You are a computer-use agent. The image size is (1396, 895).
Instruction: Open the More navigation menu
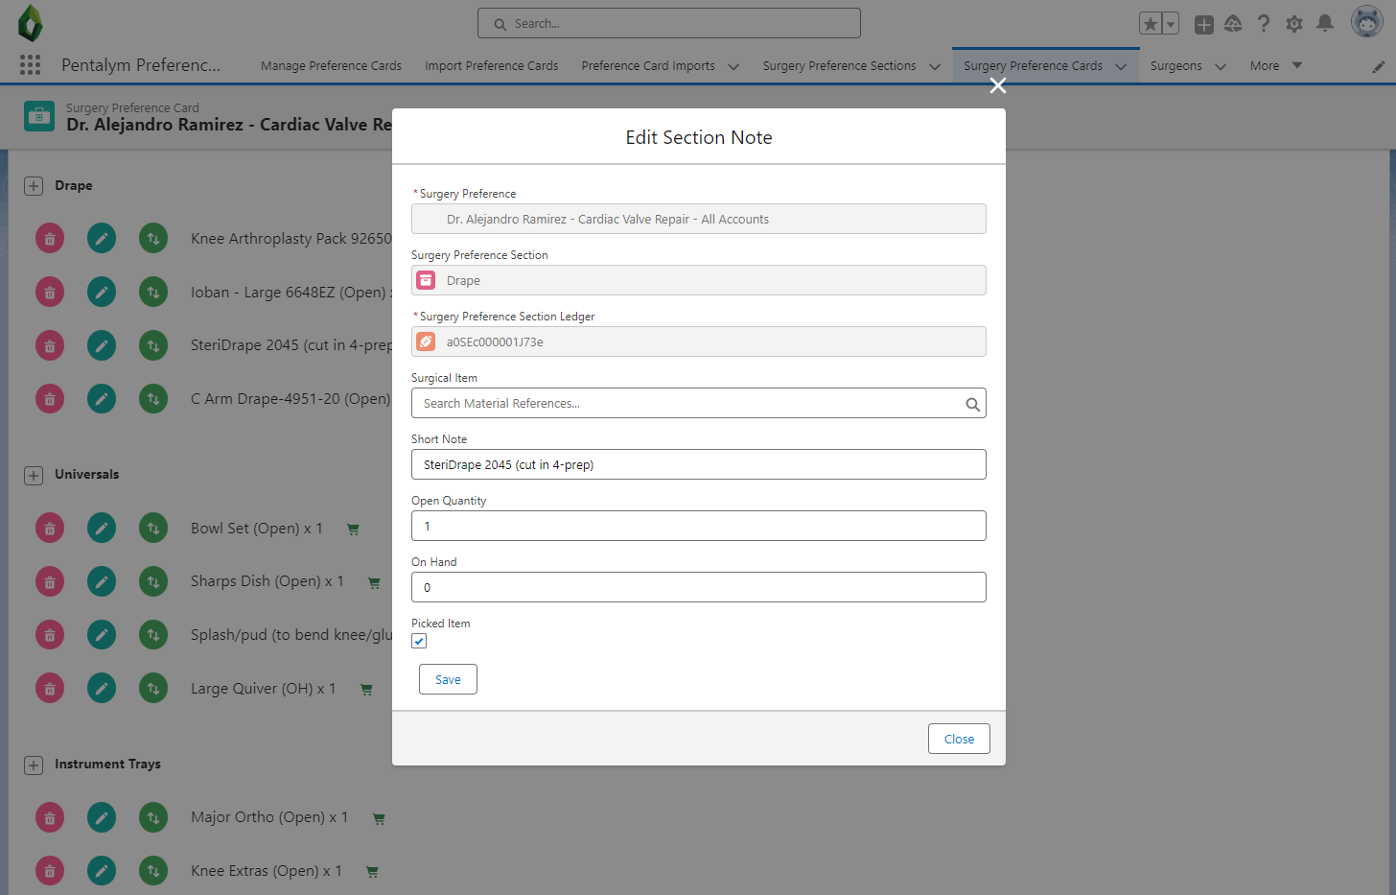(x=1275, y=66)
